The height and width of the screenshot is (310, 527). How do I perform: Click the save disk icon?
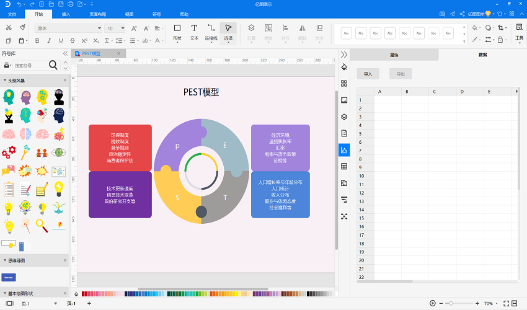(x=61, y=4)
